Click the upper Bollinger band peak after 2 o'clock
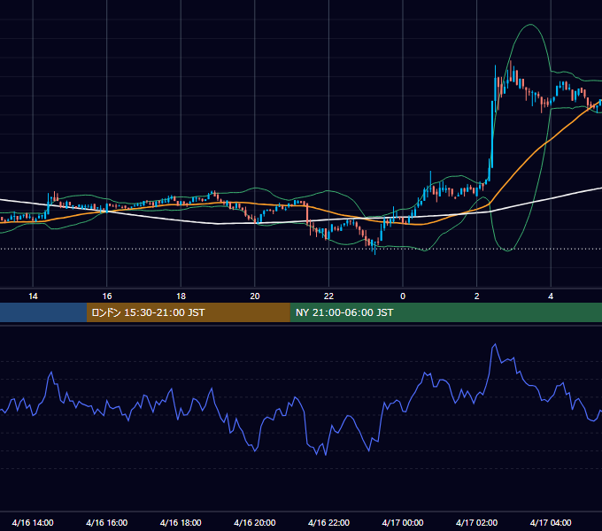 [x=531, y=25]
